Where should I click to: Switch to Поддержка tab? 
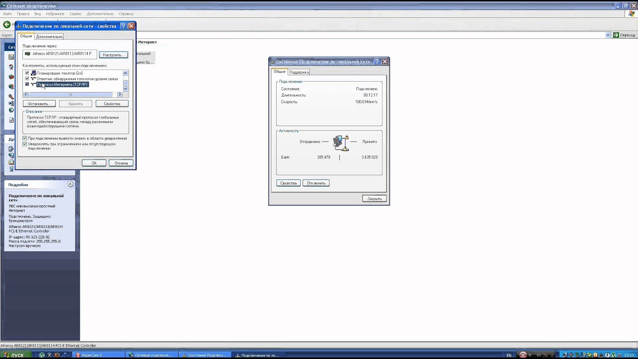click(x=299, y=72)
